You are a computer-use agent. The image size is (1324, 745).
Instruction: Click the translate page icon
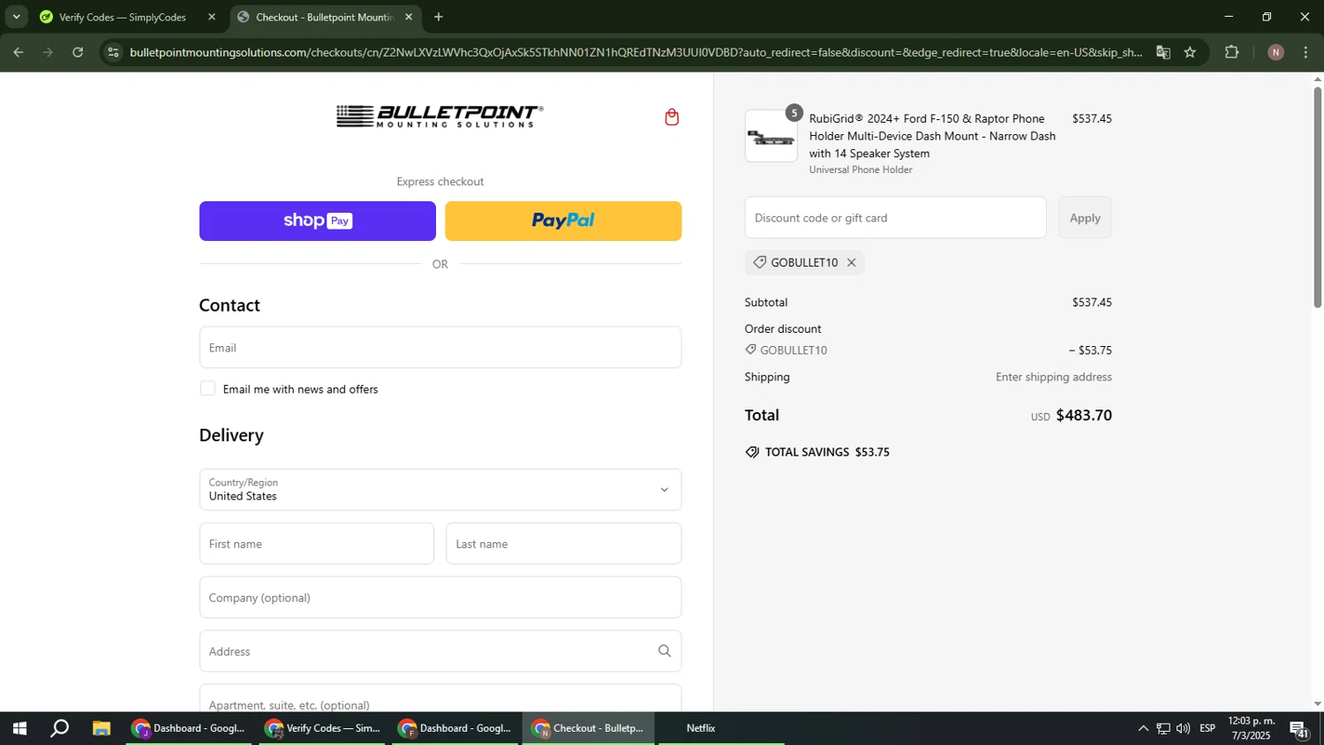[x=1163, y=52]
